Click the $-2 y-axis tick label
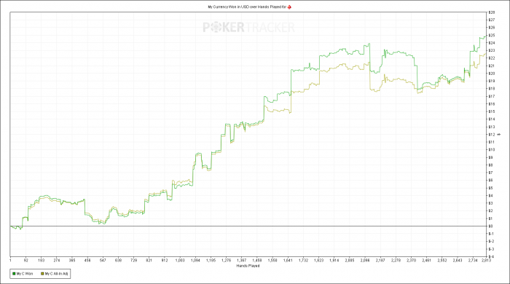The image size is (510, 284). click(x=491, y=242)
